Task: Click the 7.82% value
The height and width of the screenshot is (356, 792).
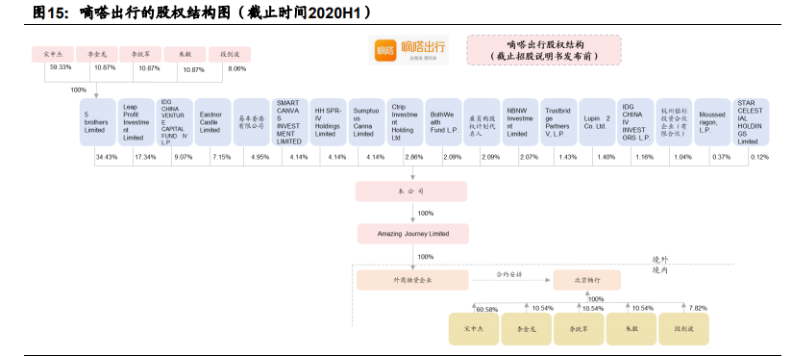Action: (697, 308)
